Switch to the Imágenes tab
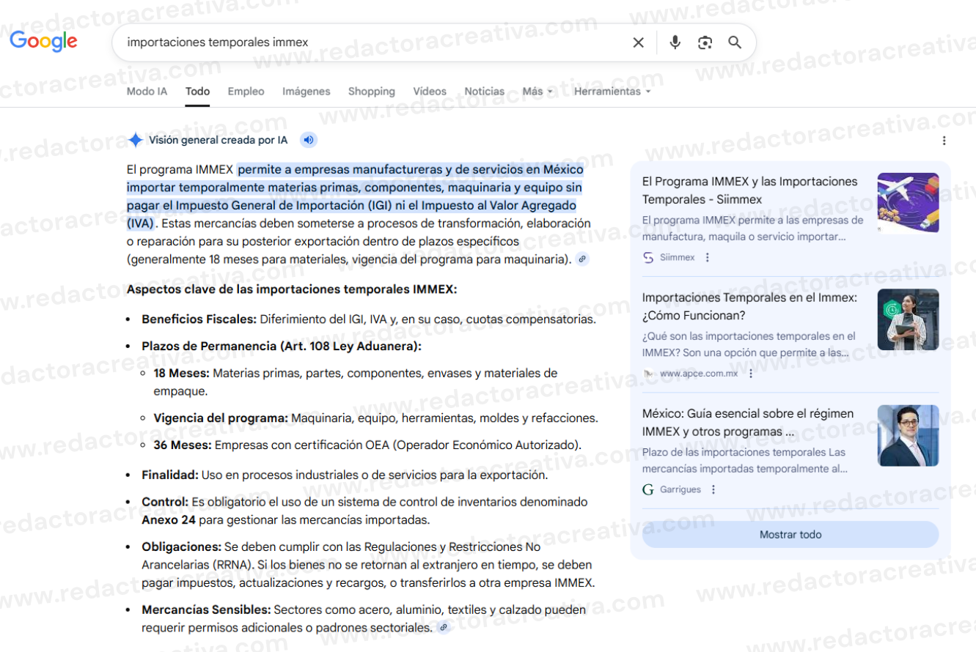The width and height of the screenshot is (976, 652). [x=307, y=92]
